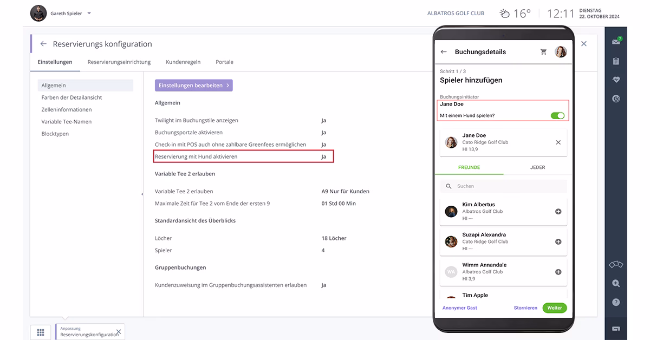Screen dimensions: 650x340
Task: Close the Reservierungskonfiguration bottom tab
Action: tap(119, 331)
